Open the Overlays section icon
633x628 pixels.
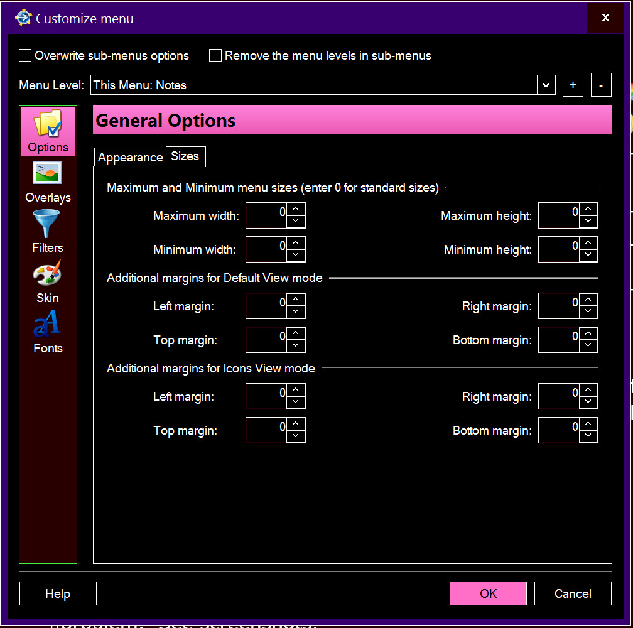pos(48,174)
